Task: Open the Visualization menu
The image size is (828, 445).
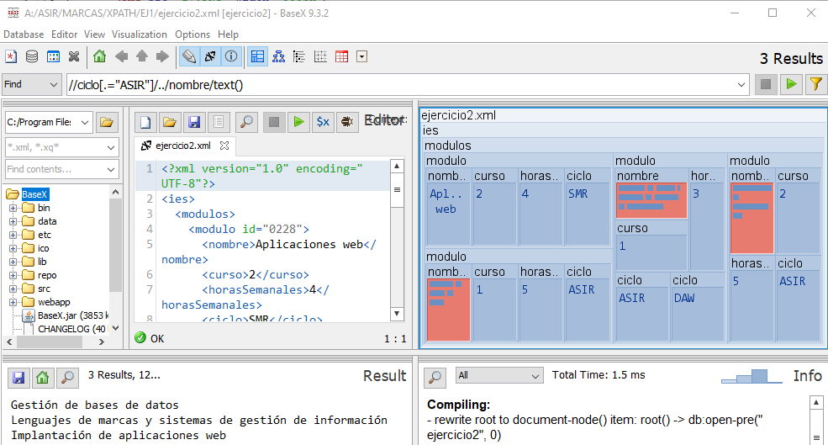Action: coord(140,34)
